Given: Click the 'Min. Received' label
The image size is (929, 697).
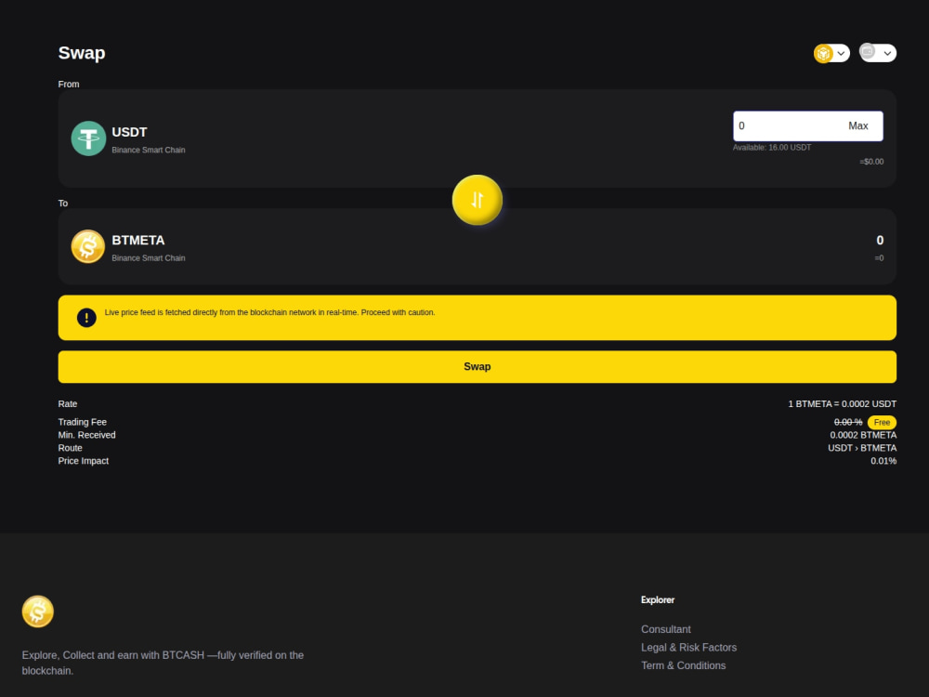Looking at the screenshot, I should pos(86,435).
